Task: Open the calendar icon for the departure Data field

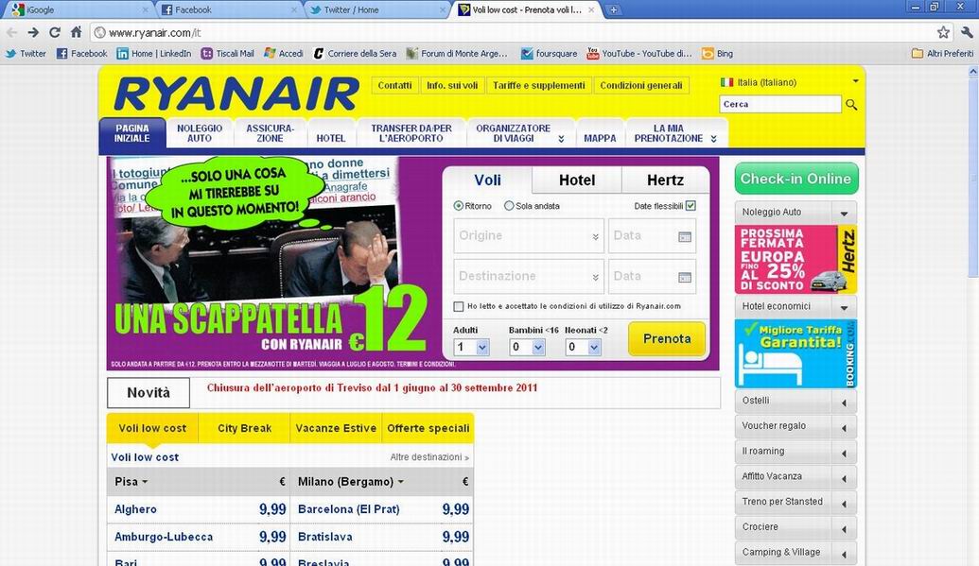Action: 685,236
